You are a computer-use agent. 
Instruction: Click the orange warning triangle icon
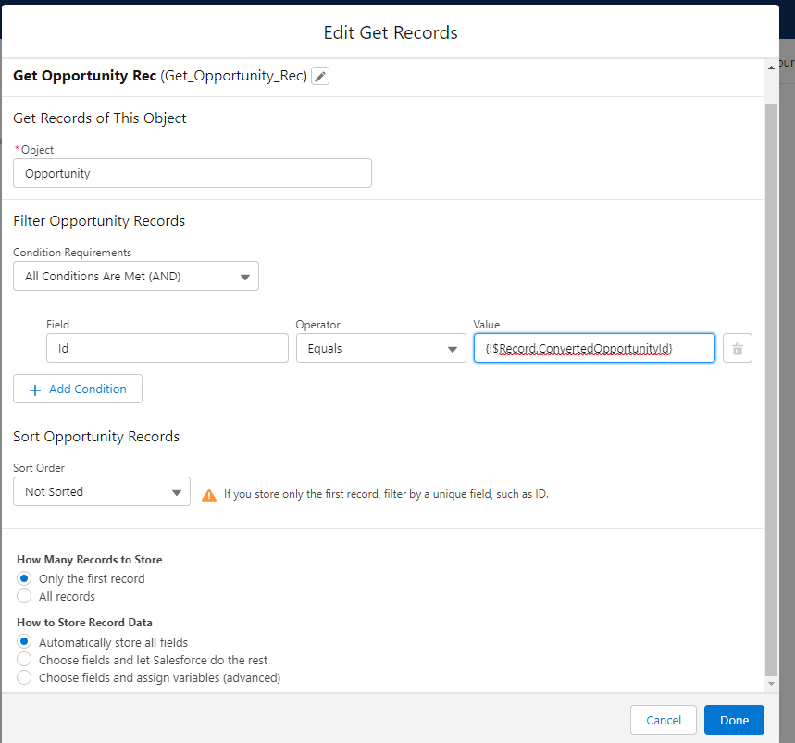[x=209, y=495]
